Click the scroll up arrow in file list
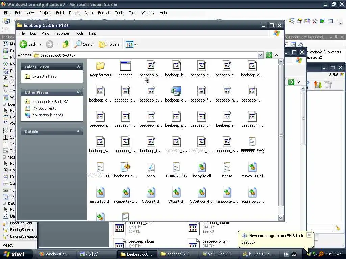This screenshot has height=259, width=346. pos(281,62)
